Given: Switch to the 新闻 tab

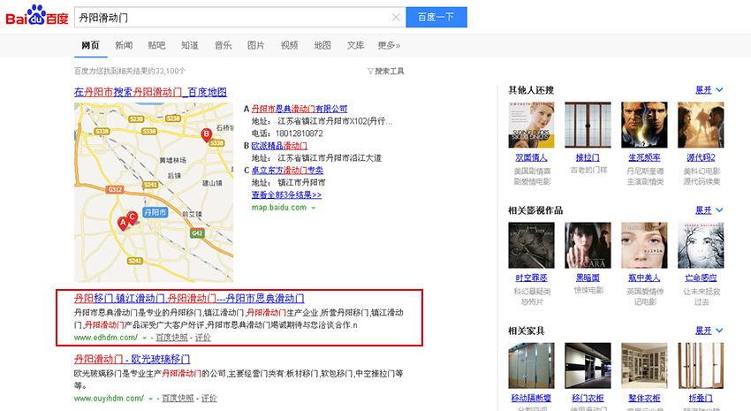Looking at the screenshot, I should click(124, 45).
